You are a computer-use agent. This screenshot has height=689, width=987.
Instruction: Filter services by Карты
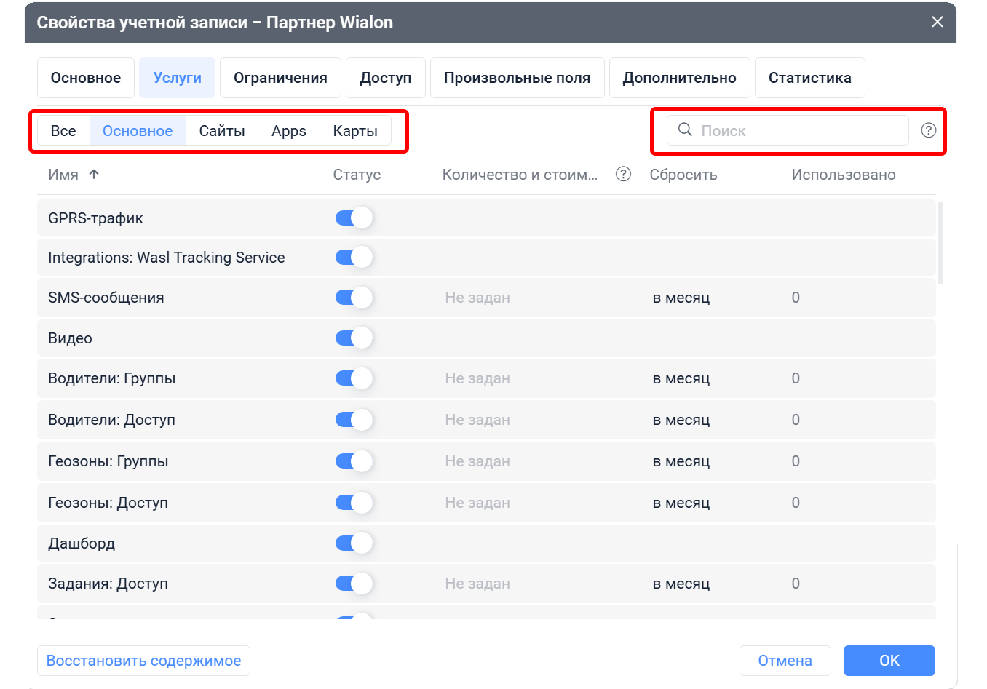pyautogui.click(x=355, y=131)
